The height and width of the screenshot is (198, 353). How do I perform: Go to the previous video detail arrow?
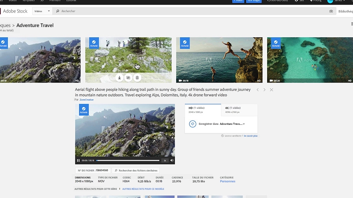point(258,90)
